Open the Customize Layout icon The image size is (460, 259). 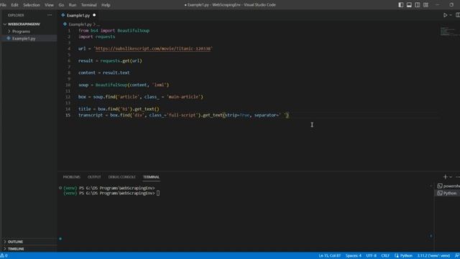point(425,5)
